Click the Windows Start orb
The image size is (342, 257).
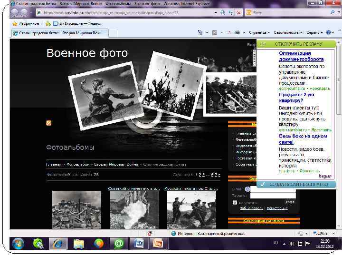click(x=18, y=244)
